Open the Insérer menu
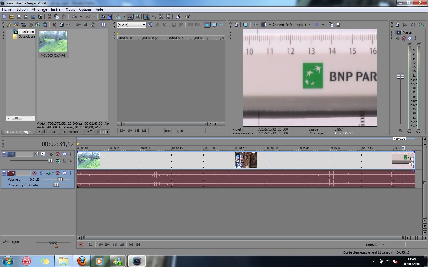Viewport: 428px width, 267px height. pos(56,9)
